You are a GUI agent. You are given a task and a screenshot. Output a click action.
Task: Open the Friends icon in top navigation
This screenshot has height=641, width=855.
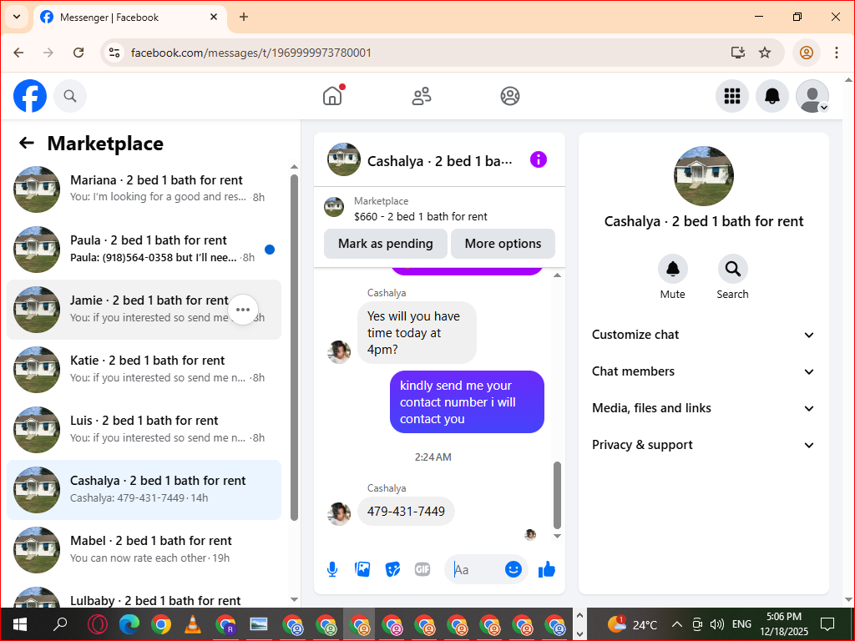421,96
